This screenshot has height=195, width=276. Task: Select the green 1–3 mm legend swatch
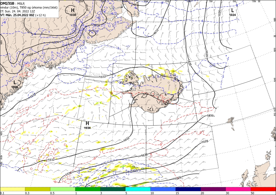click(x=88, y=189)
